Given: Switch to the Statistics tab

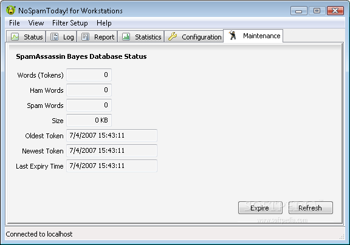Looking at the screenshot, I should 141,37.
